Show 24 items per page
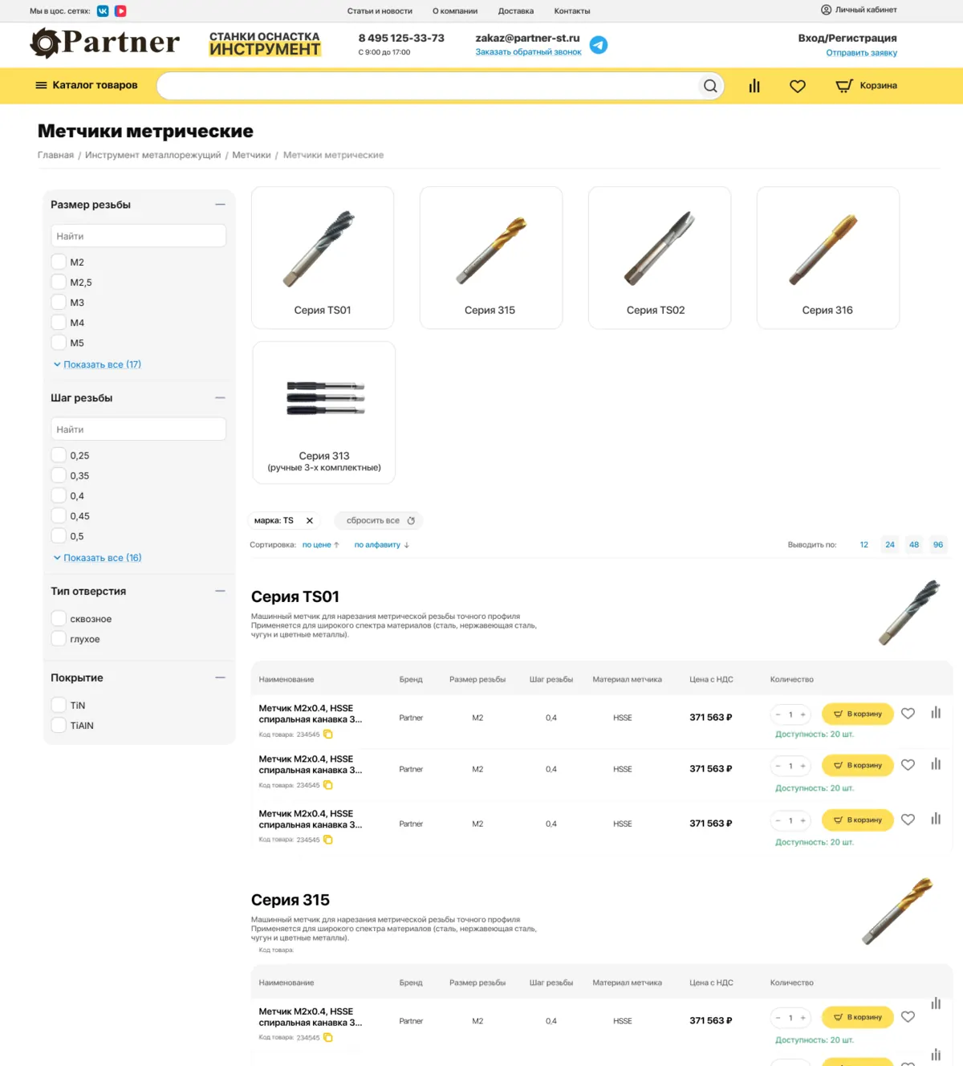963x1066 pixels. pyautogui.click(x=890, y=545)
